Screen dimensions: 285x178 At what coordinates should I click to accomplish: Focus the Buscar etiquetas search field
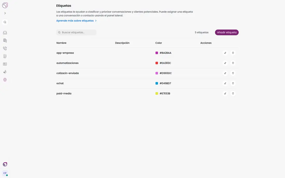76,33
